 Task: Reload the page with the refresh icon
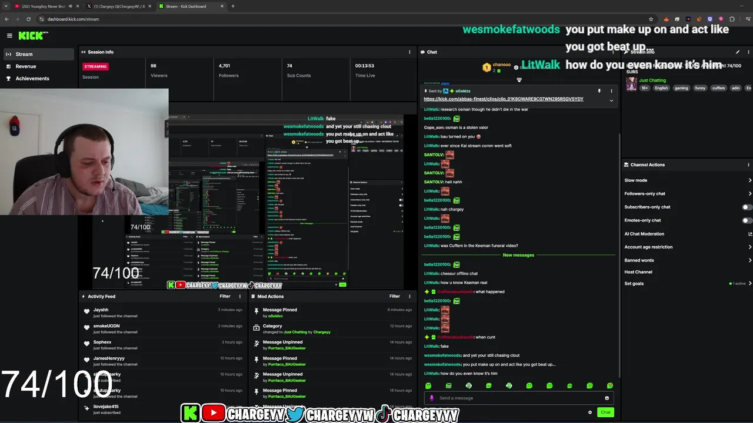pyautogui.click(x=28, y=19)
